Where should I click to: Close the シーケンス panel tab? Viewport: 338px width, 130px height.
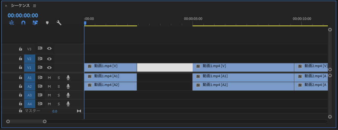click(6, 6)
